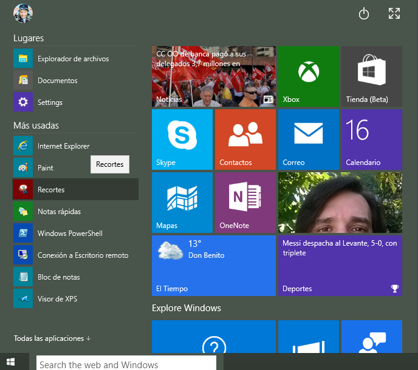Open El Tiempo weather tile for Don Benito

click(214, 266)
